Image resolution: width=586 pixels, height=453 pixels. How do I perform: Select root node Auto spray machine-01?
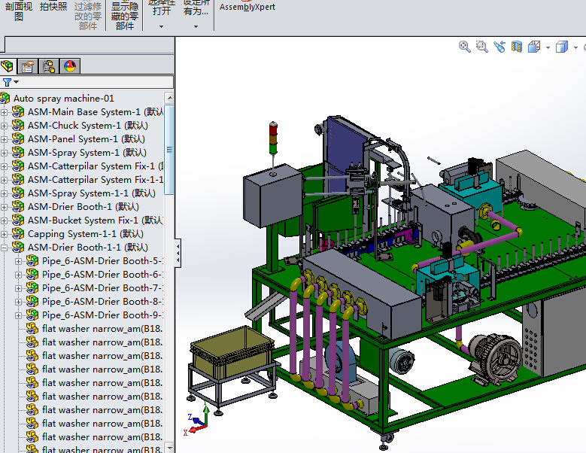point(63,99)
